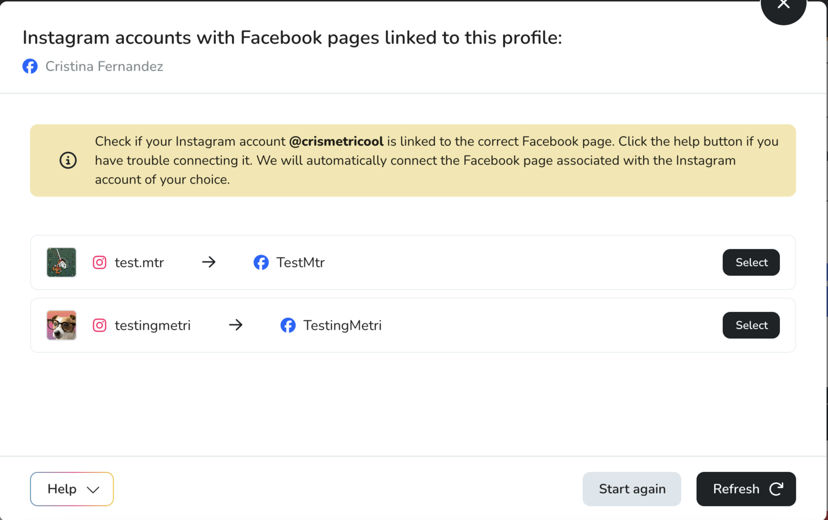
Task: Expand the Help chevron arrow
Action: pyautogui.click(x=93, y=489)
